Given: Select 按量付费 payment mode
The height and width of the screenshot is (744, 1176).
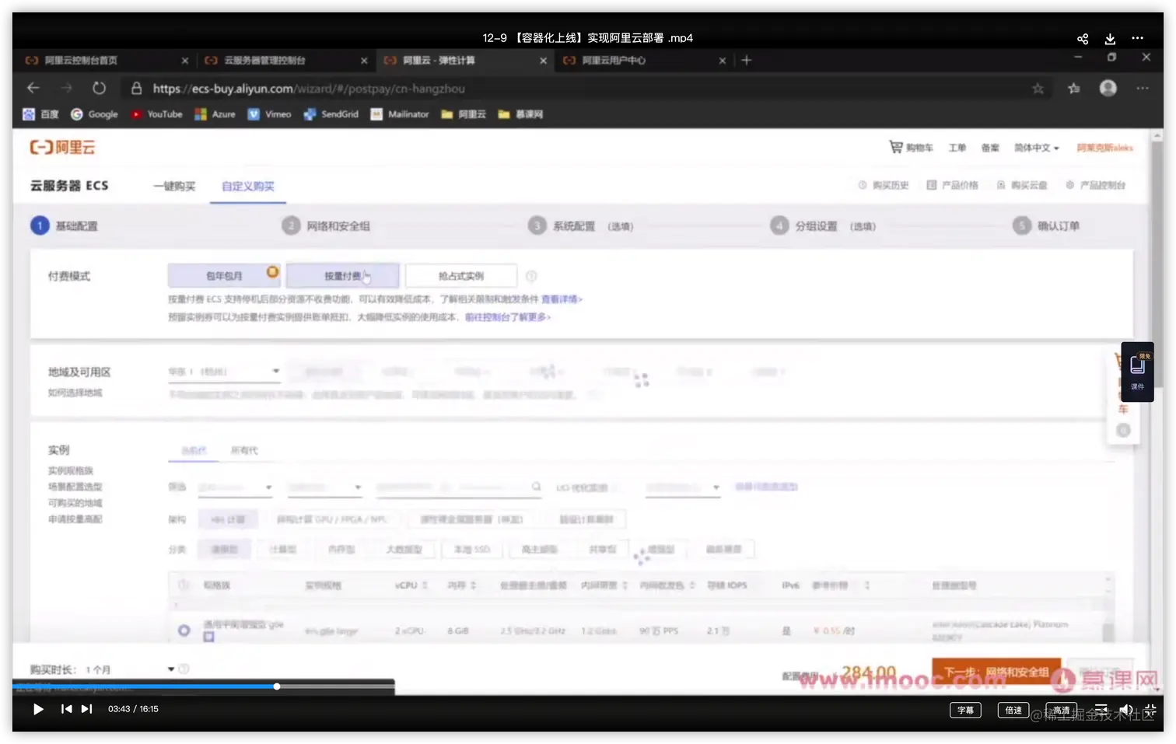Looking at the screenshot, I should pyautogui.click(x=342, y=276).
